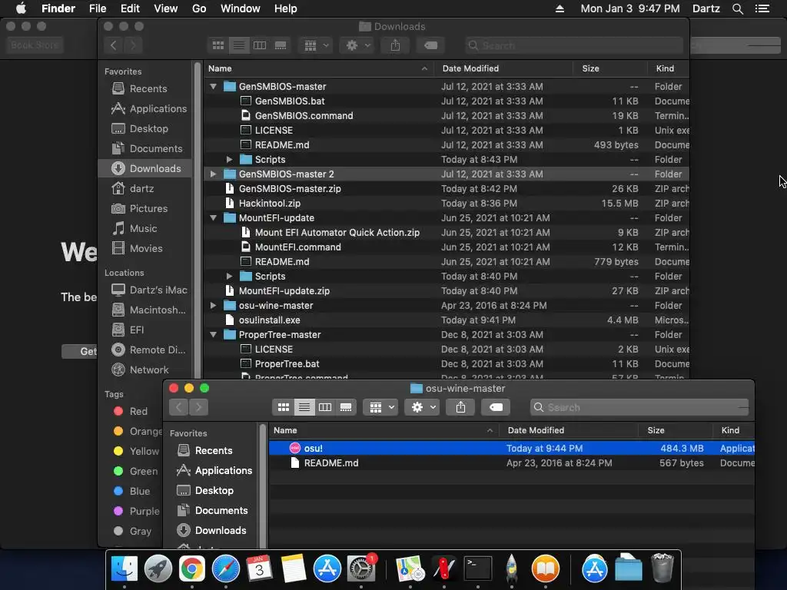The image size is (787, 590).
Task: Open the dartz home folder in sidebar
Action: click(144, 189)
